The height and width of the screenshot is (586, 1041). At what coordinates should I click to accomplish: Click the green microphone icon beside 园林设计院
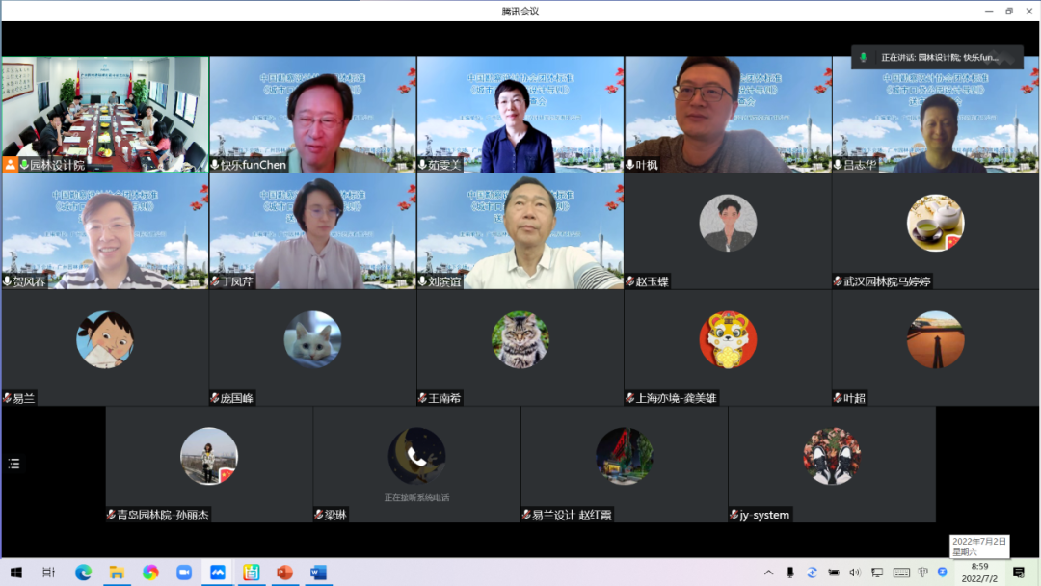tap(24, 165)
